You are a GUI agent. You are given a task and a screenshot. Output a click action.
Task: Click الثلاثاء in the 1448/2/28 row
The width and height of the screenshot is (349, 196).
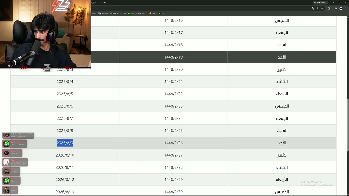tap(282, 167)
